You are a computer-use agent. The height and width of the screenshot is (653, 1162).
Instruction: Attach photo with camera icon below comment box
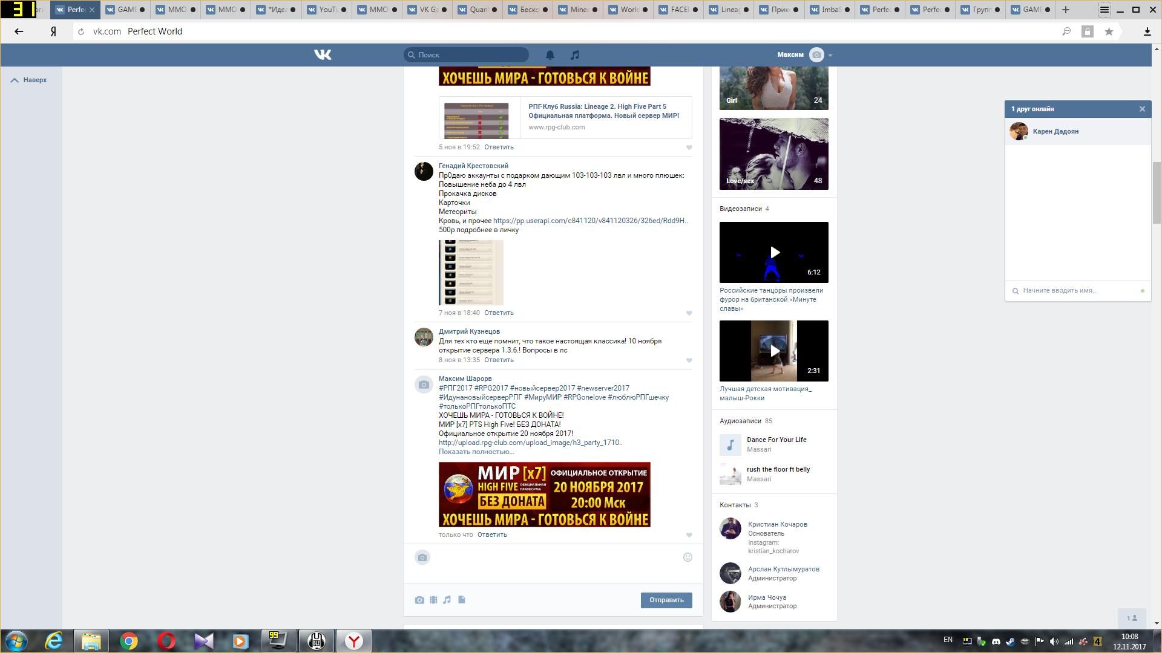[419, 600]
